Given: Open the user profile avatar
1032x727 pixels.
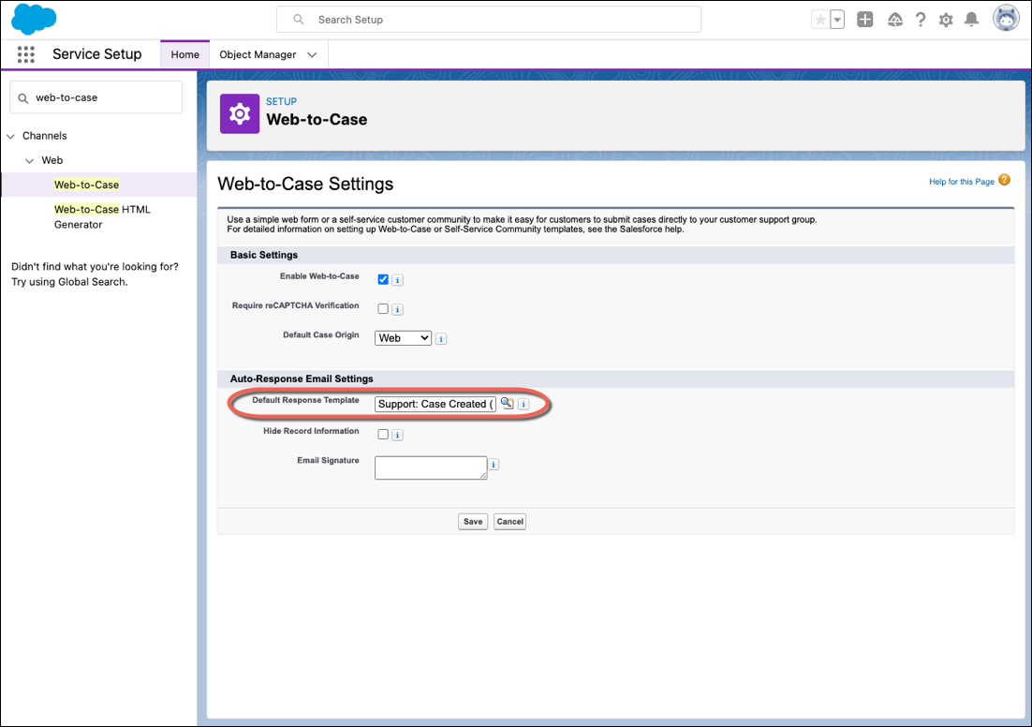Looking at the screenshot, I should [x=1006, y=19].
